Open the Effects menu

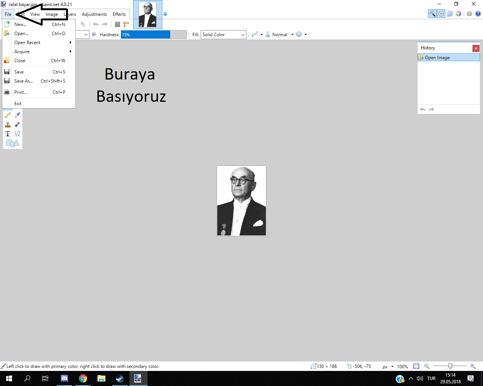[119, 14]
